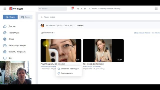
Task: Open Рецепт идеальной стрелки thumbnail
Action: click(61, 50)
